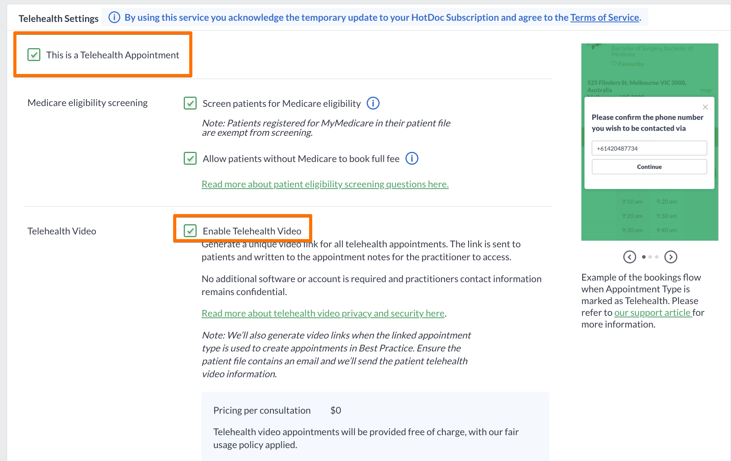Go to previous bookings flow example slide
The width and height of the screenshot is (731, 461).
[630, 257]
